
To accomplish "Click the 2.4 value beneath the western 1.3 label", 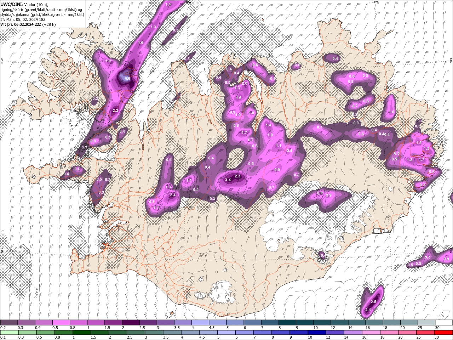I will point(173,195).
